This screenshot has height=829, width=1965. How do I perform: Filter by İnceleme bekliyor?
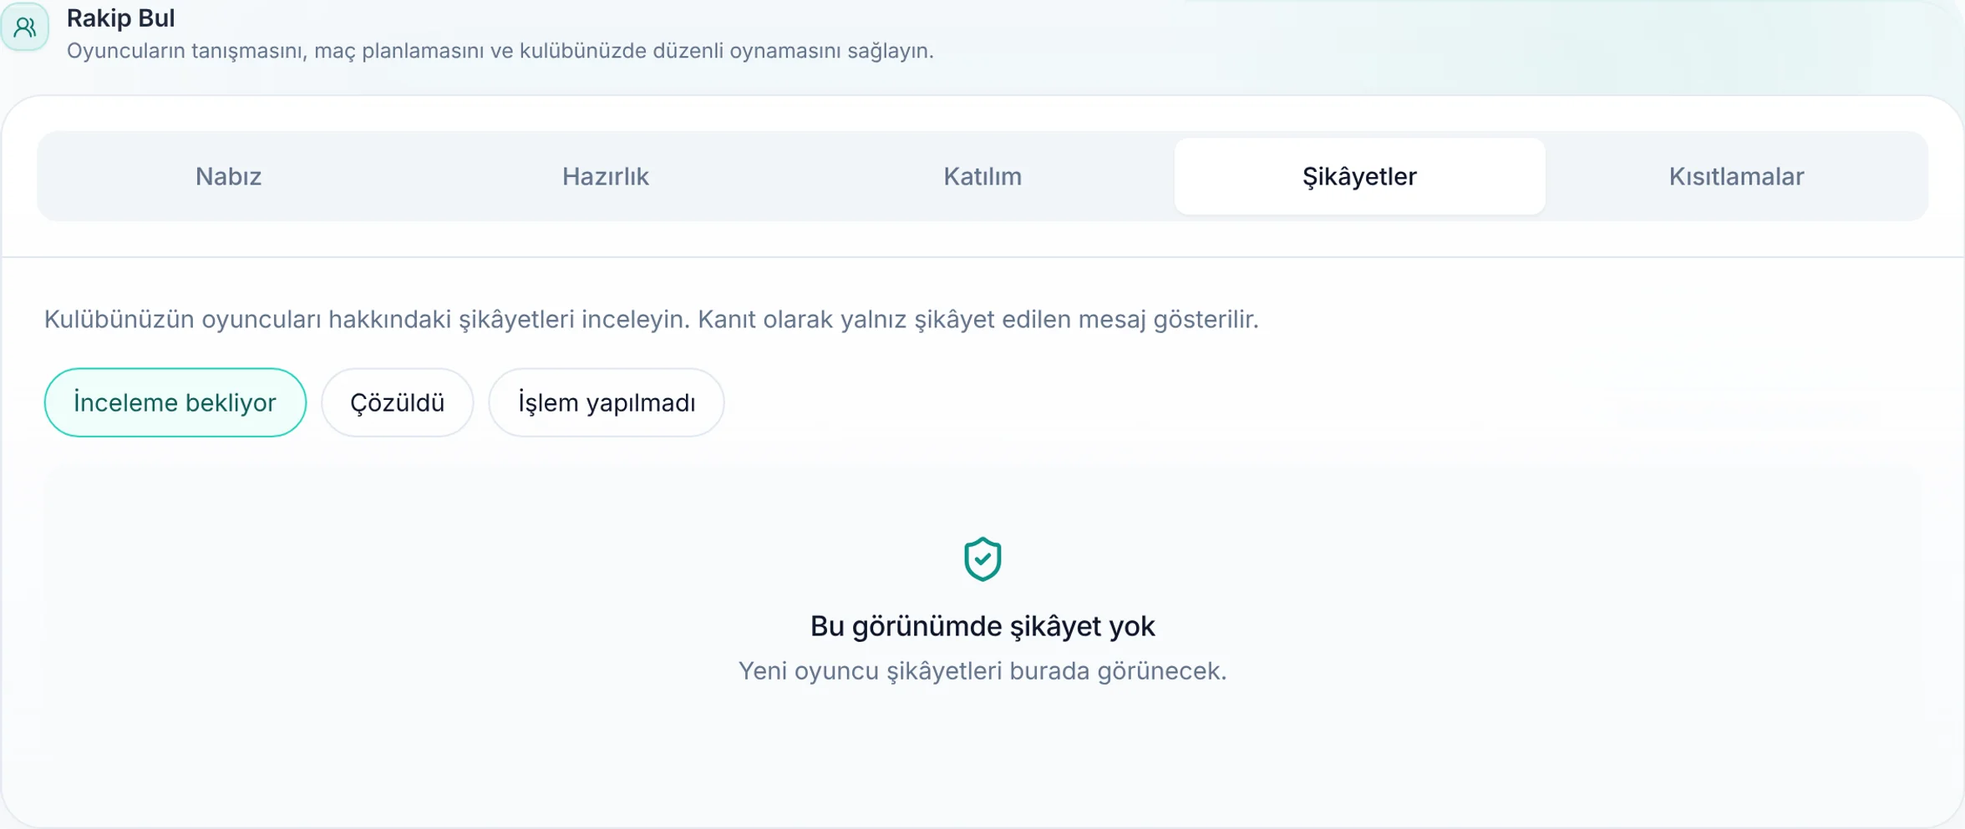[175, 402]
